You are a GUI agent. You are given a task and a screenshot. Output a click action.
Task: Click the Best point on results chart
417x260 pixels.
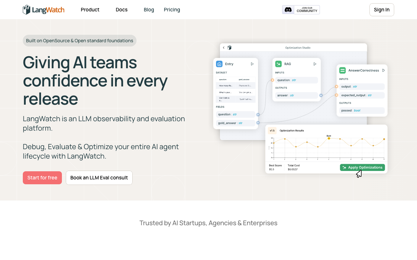pyautogui.click(x=329, y=138)
